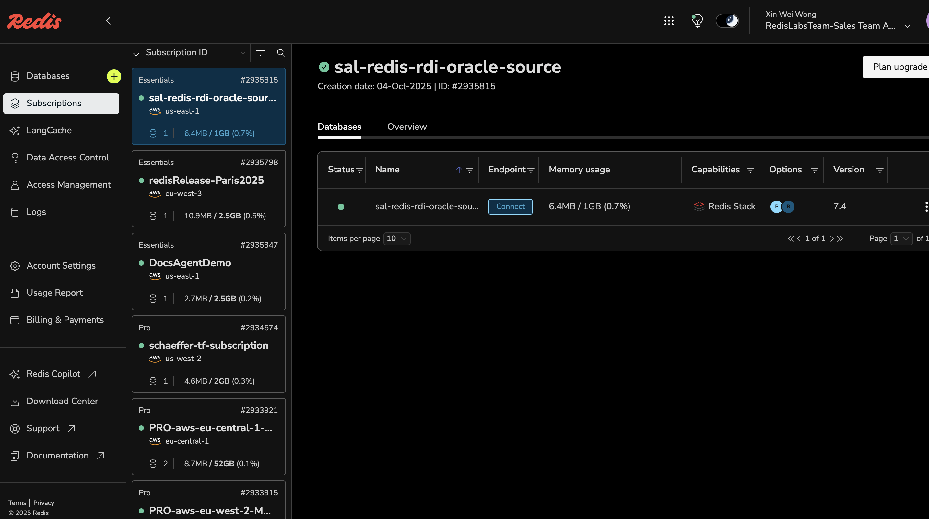
Task: Click database green status dot in table
Action: coord(341,207)
